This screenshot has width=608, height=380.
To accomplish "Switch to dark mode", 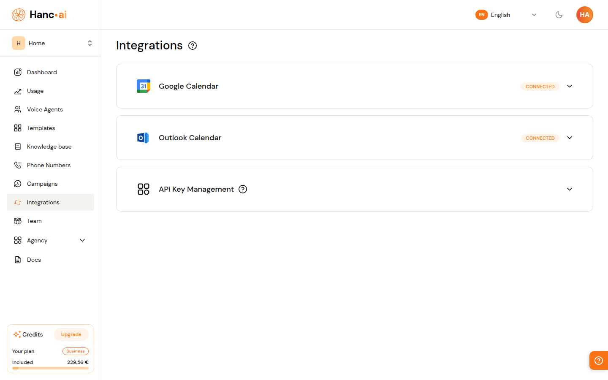I will tap(559, 15).
